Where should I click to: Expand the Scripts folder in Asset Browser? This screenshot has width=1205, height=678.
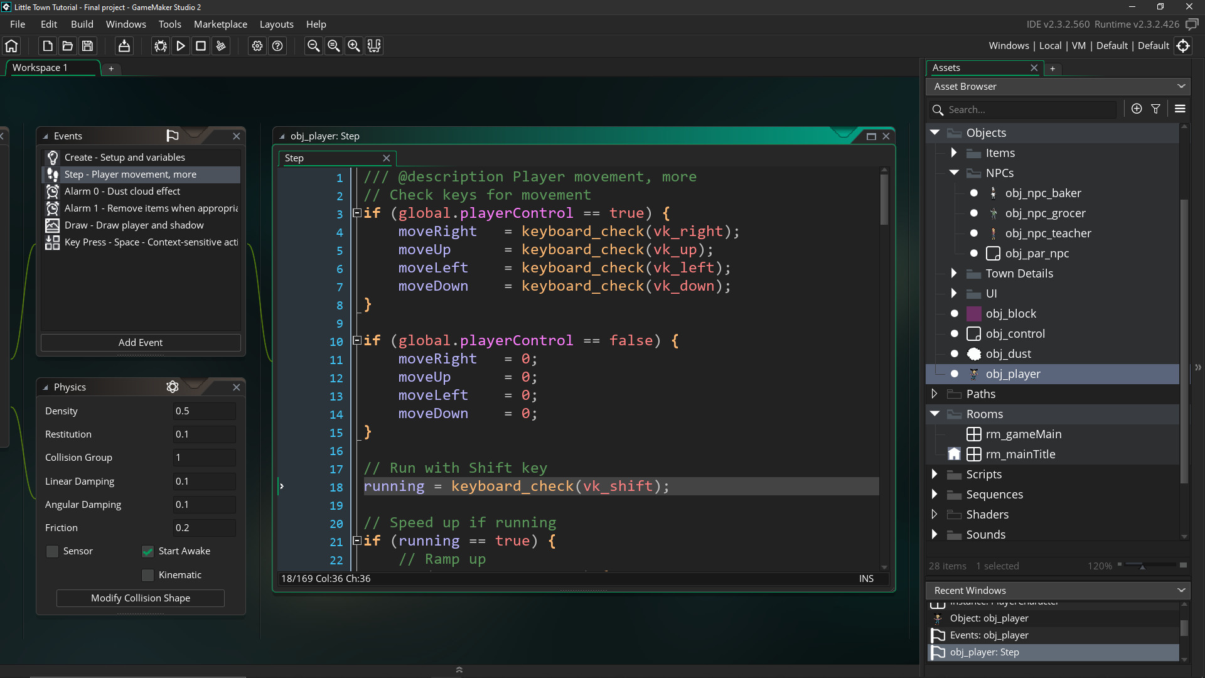(x=935, y=475)
